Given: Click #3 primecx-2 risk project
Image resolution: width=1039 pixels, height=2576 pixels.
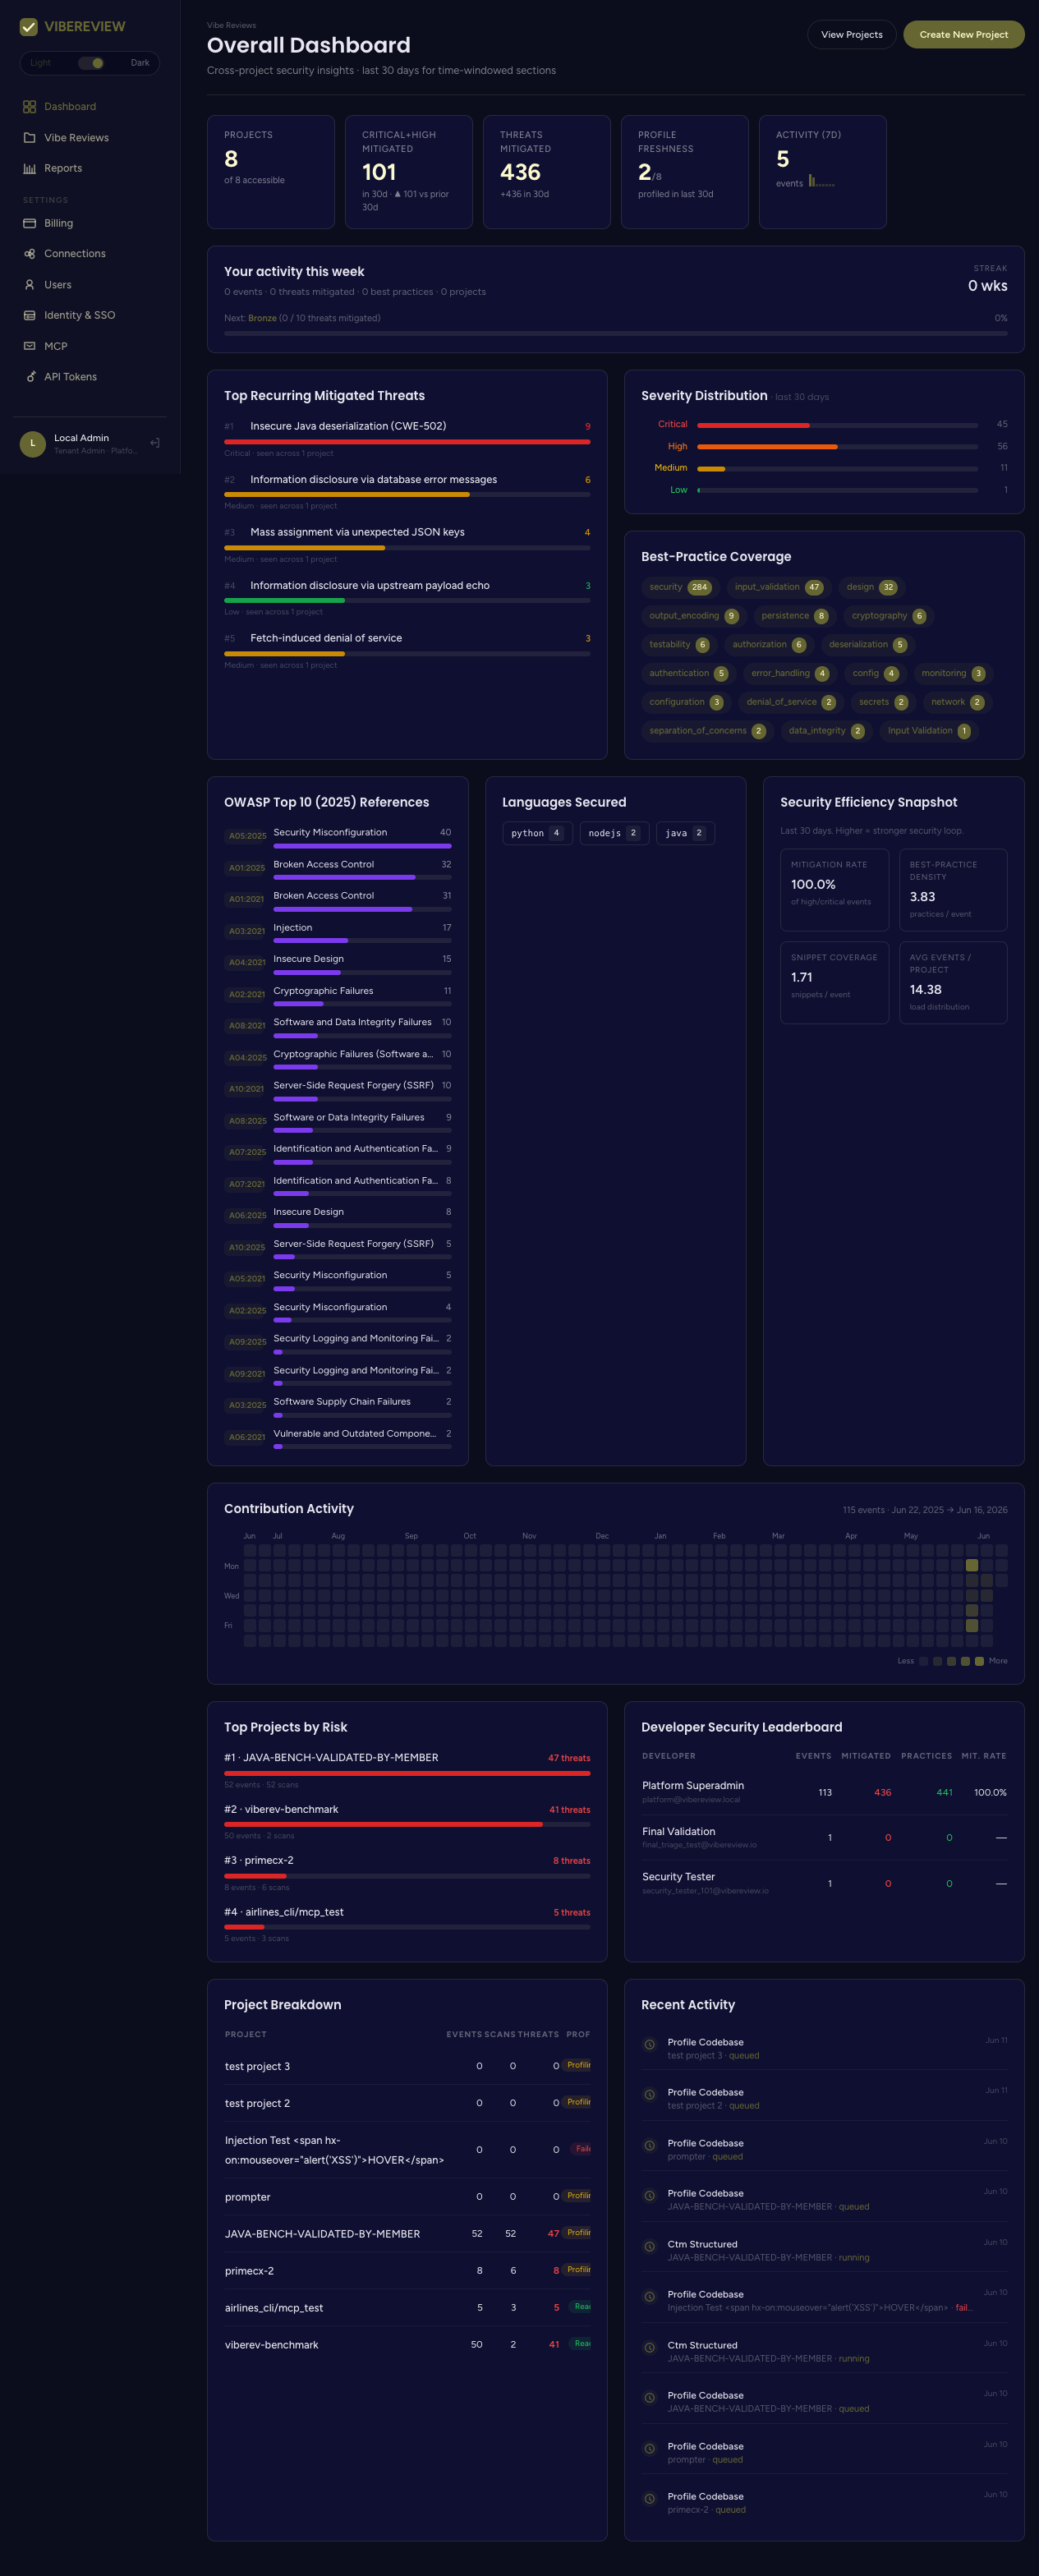Looking at the screenshot, I should pyautogui.click(x=407, y=1871).
